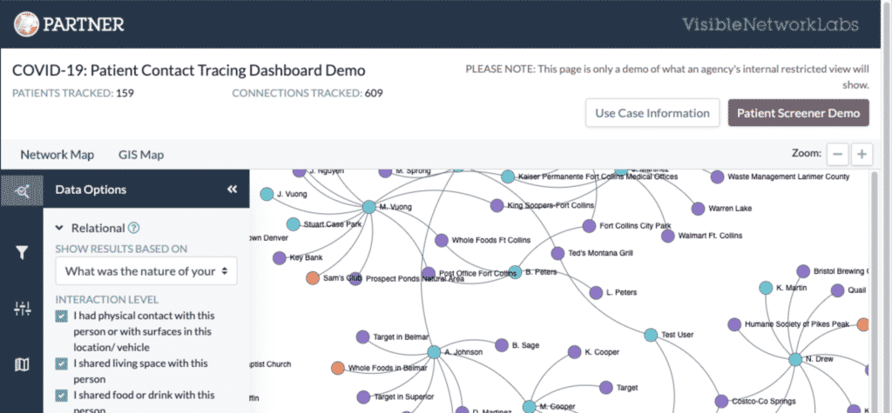Open the 'What was the nature of your' dropdown

(x=146, y=271)
